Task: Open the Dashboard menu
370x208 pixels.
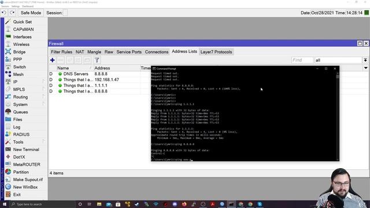Action: click(28, 6)
